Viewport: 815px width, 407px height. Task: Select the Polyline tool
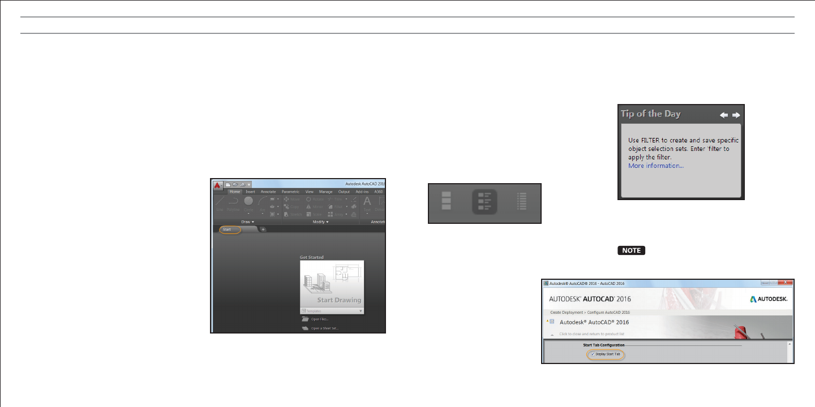(x=233, y=203)
